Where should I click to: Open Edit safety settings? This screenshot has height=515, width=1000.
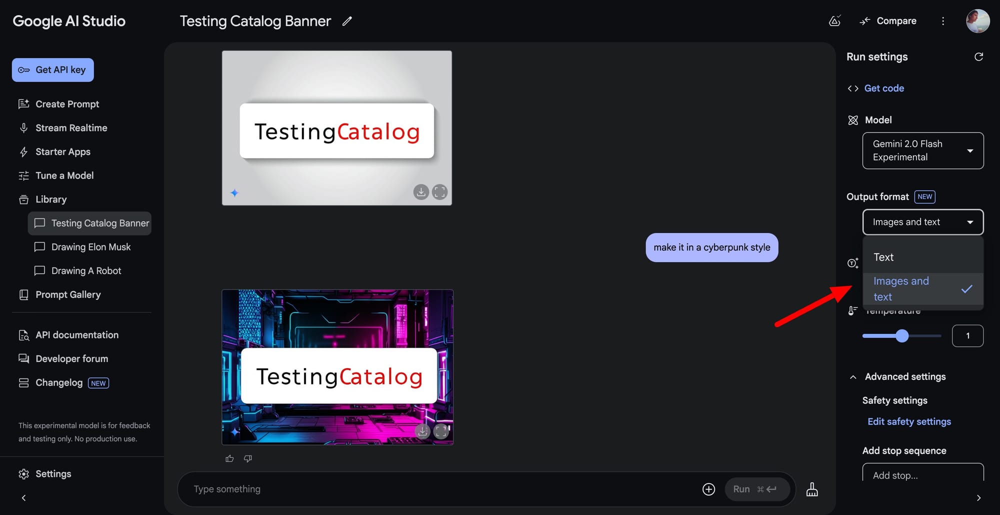click(909, 421)
